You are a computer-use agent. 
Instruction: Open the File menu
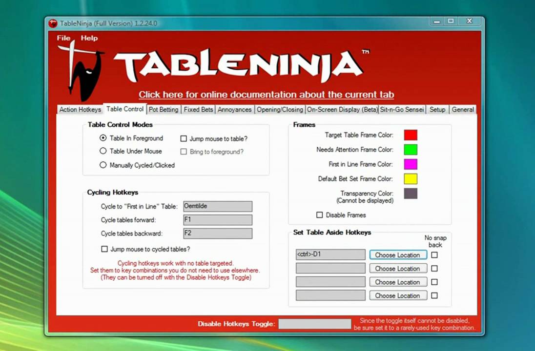63,38
